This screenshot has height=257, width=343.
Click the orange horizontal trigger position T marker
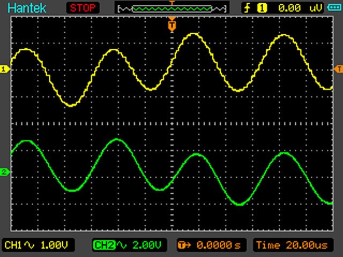point(172,25)
